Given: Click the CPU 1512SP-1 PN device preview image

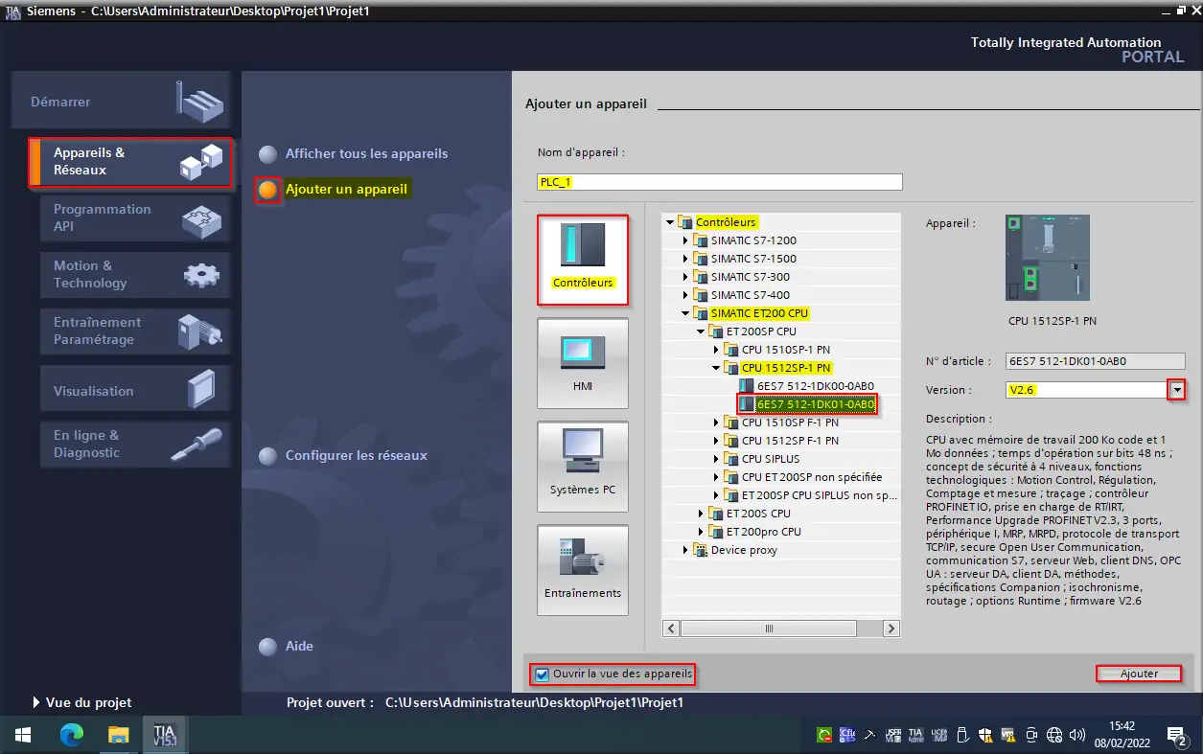Looking at the screenshot, I should click(x=1047, y=258).
